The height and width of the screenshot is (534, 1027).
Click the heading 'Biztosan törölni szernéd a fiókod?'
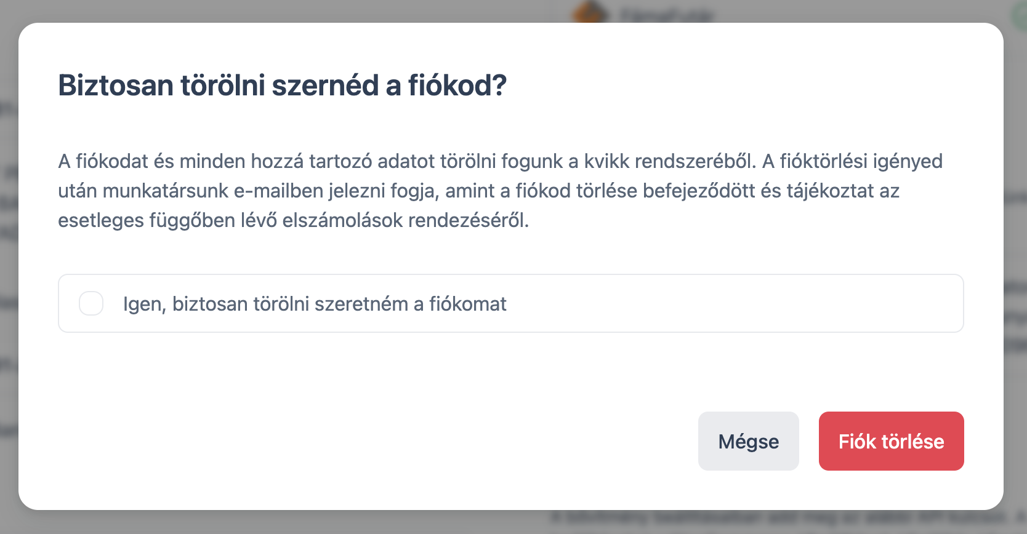[282, 86]
